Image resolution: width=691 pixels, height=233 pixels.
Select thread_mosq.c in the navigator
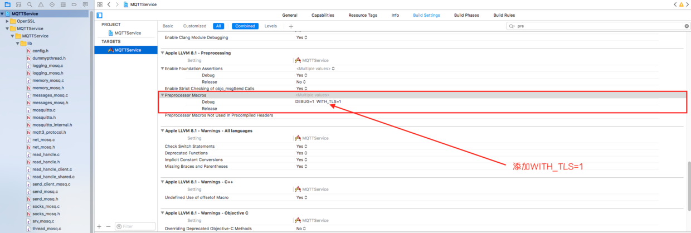[47, 229]
